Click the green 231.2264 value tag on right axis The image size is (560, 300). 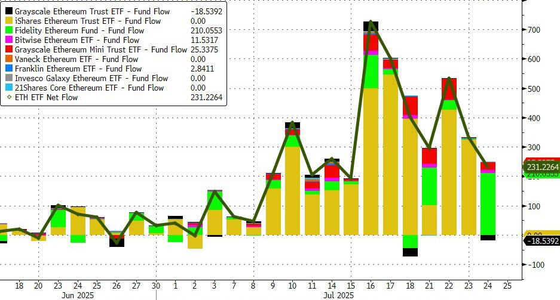click(542, 168)
